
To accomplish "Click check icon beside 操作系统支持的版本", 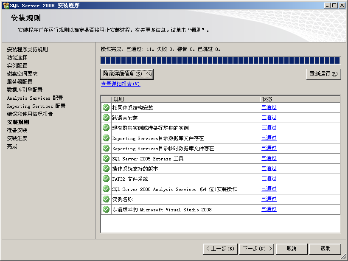I will coord(106,168).
